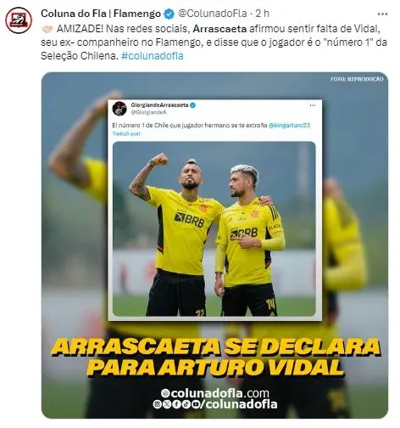Click the Coluna do Fla | Flamengo display name

[101, 14]
